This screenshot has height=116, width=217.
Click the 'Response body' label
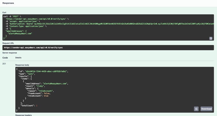coord(22,65)
